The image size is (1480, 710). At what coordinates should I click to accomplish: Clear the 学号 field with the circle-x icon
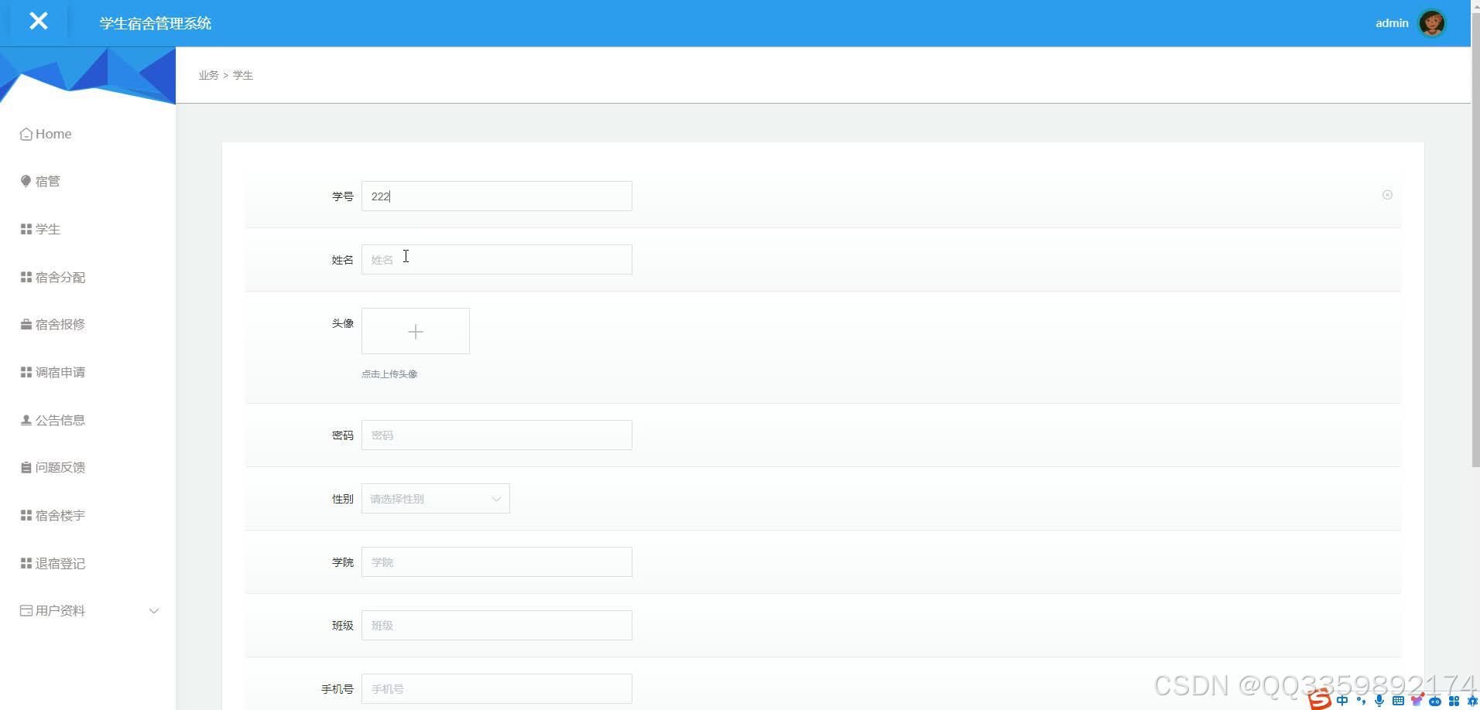[x=1387, y=195]
